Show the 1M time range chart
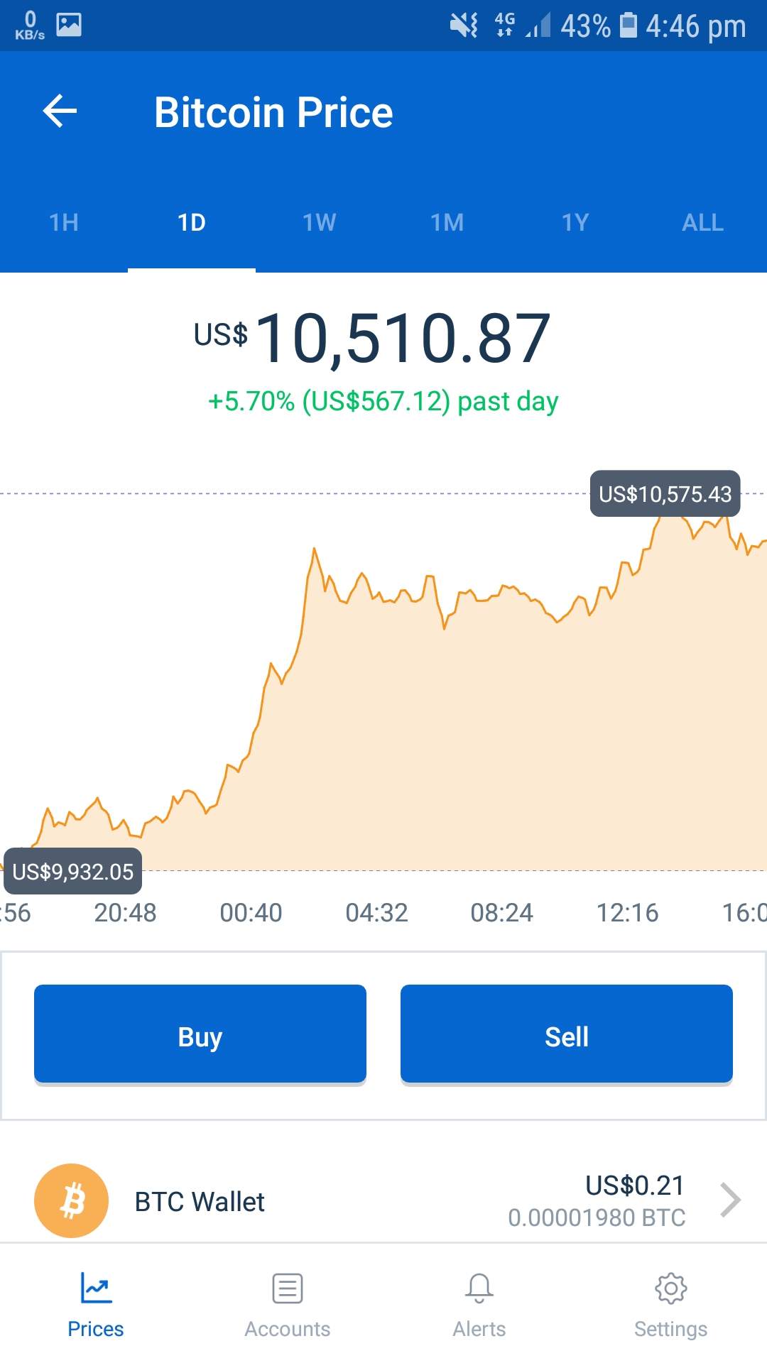767x1363 pixels. (447, 223)
